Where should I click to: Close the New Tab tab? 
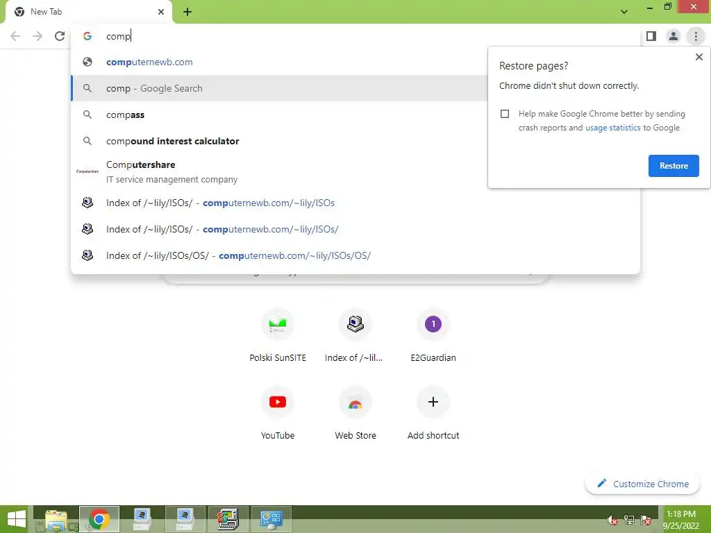coord(161,12)
